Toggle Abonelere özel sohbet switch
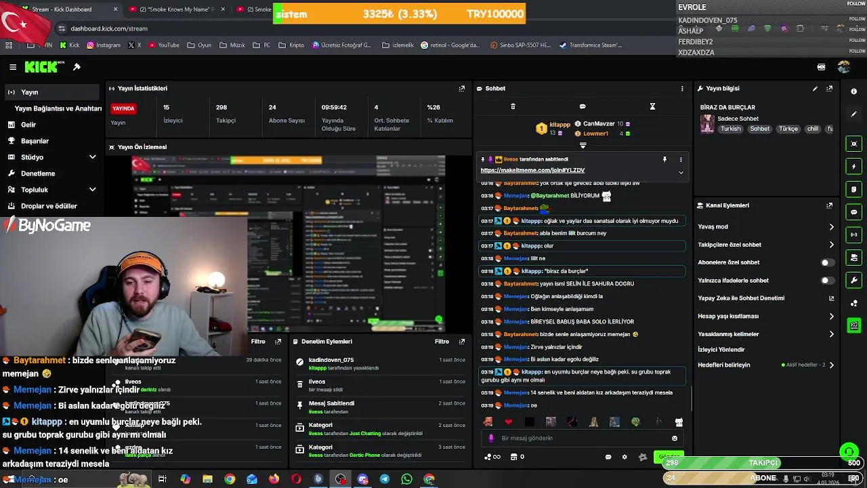This screenshot has height=488, width=867. coord(827,262)
